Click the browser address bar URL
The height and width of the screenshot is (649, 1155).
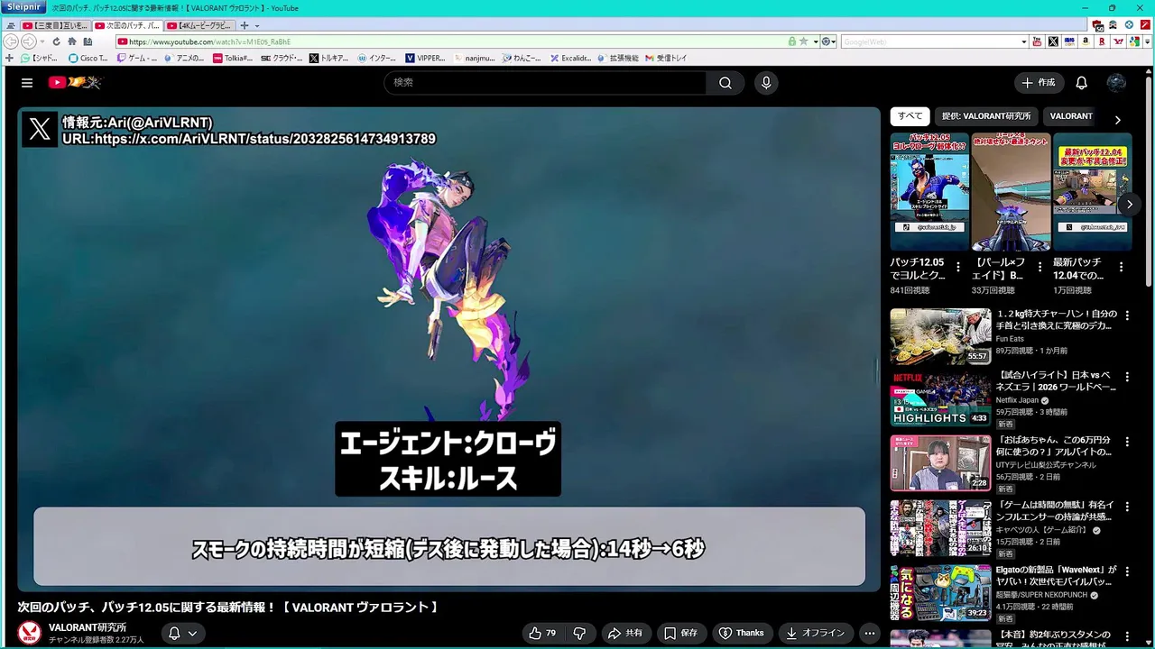click(x=451, y=41)
